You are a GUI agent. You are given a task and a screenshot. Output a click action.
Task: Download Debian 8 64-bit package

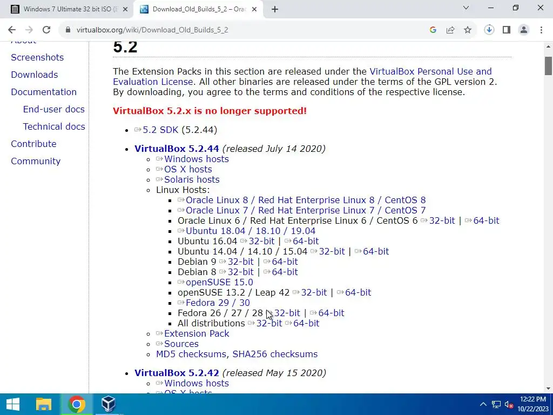pyautogui.click(x=285, y=272)
